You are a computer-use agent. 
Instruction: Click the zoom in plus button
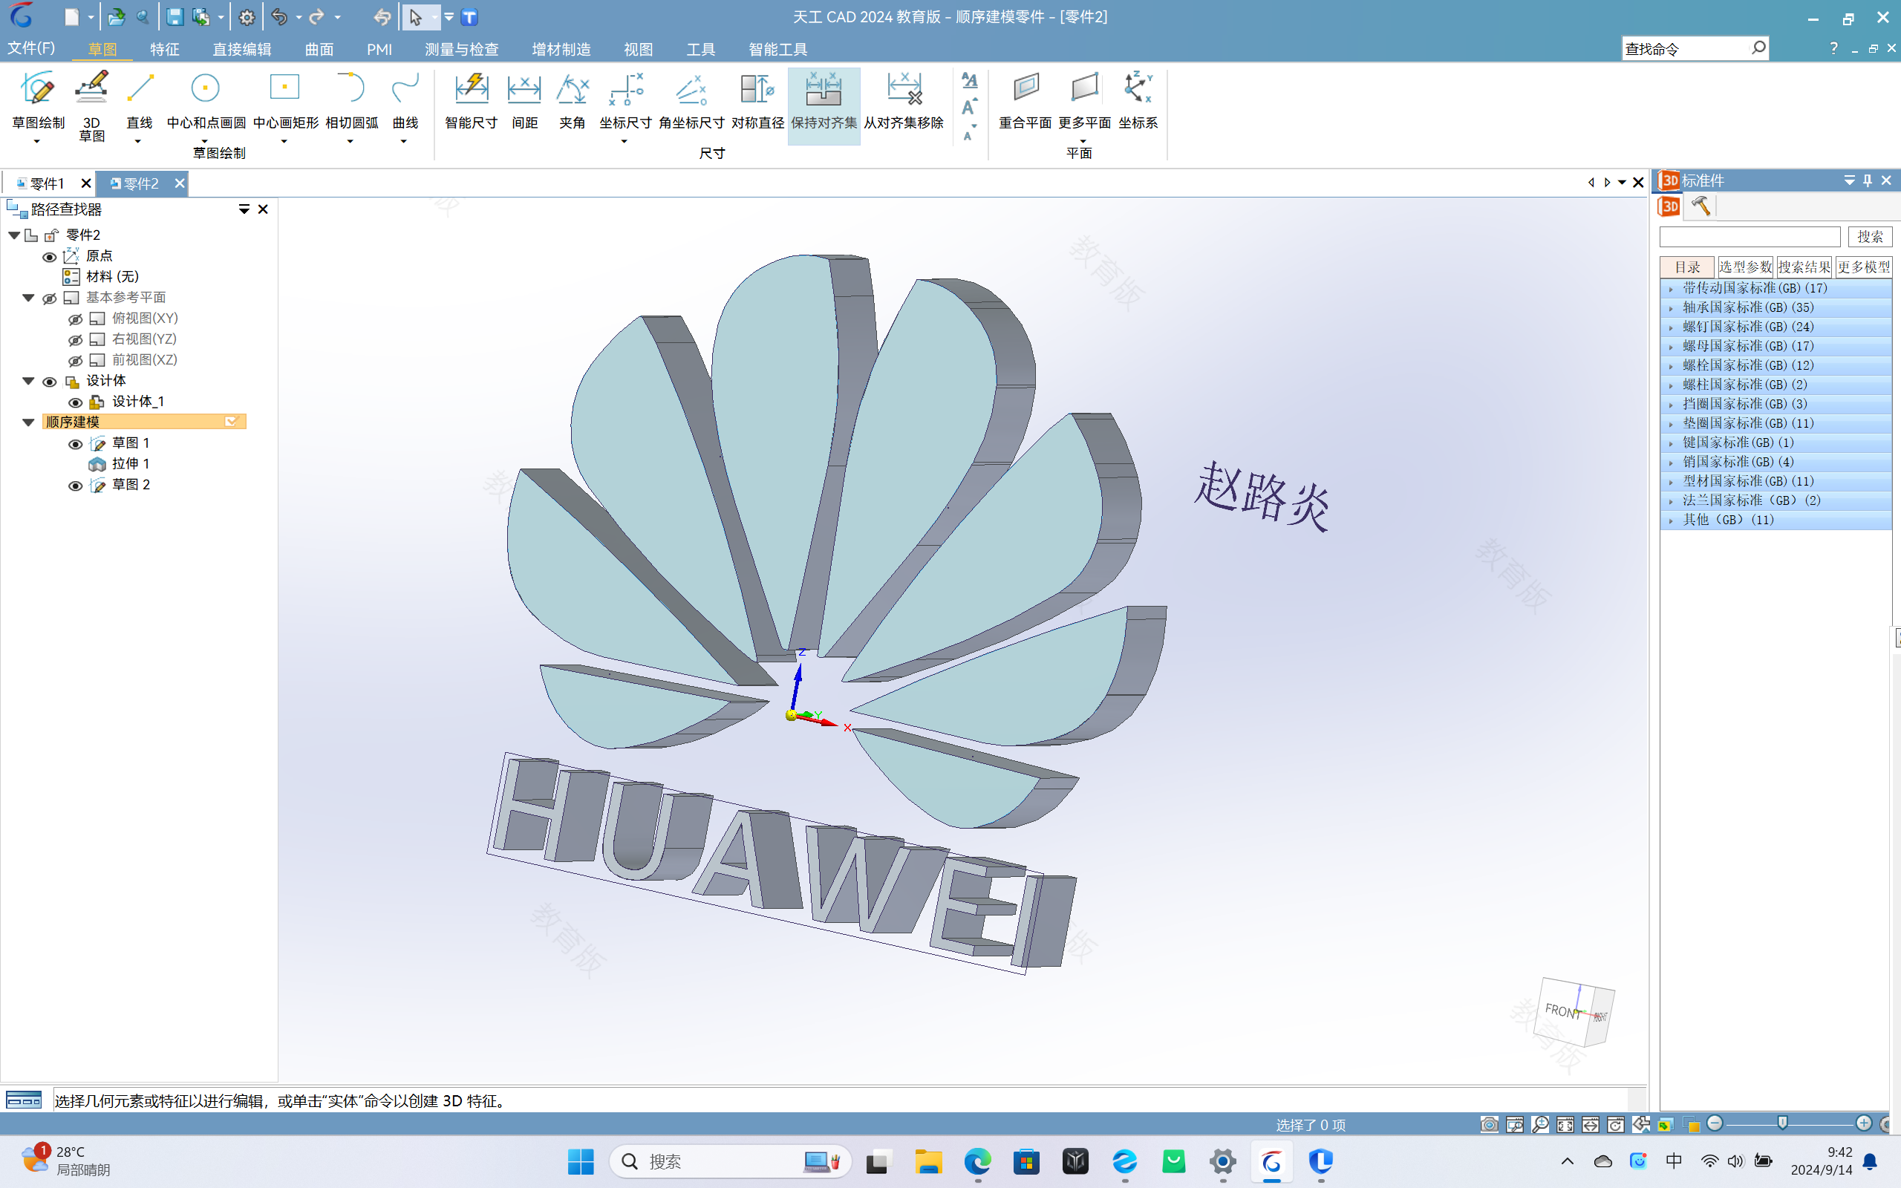(x=1863, y=1123)
